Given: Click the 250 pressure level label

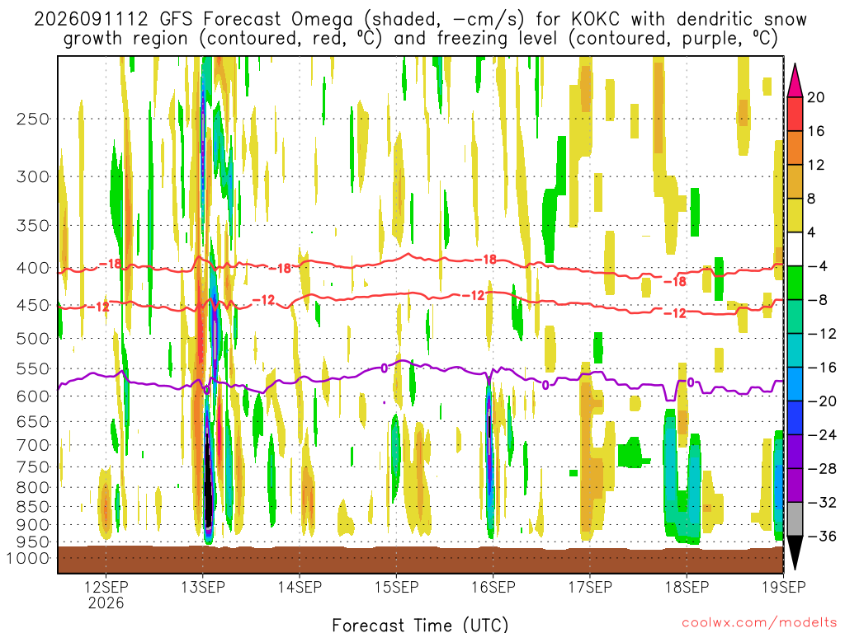Looking at the screenshot, I should [33, 119].
